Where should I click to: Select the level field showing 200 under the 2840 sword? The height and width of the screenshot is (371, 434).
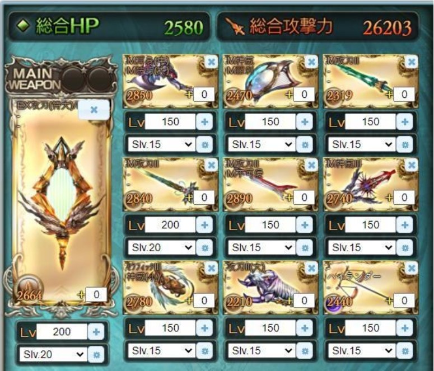point(170,225)
